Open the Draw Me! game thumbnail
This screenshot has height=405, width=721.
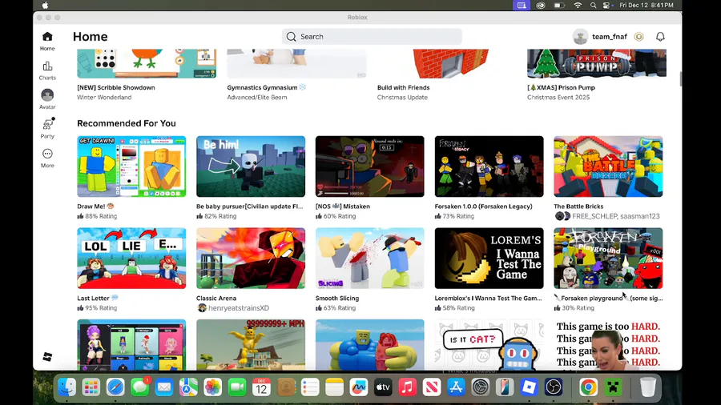(x=131, y=166)
